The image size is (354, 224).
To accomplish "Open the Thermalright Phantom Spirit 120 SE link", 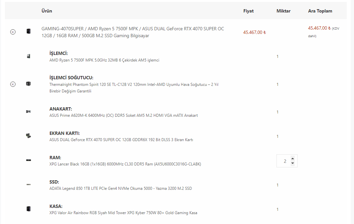I will [134, 88].
